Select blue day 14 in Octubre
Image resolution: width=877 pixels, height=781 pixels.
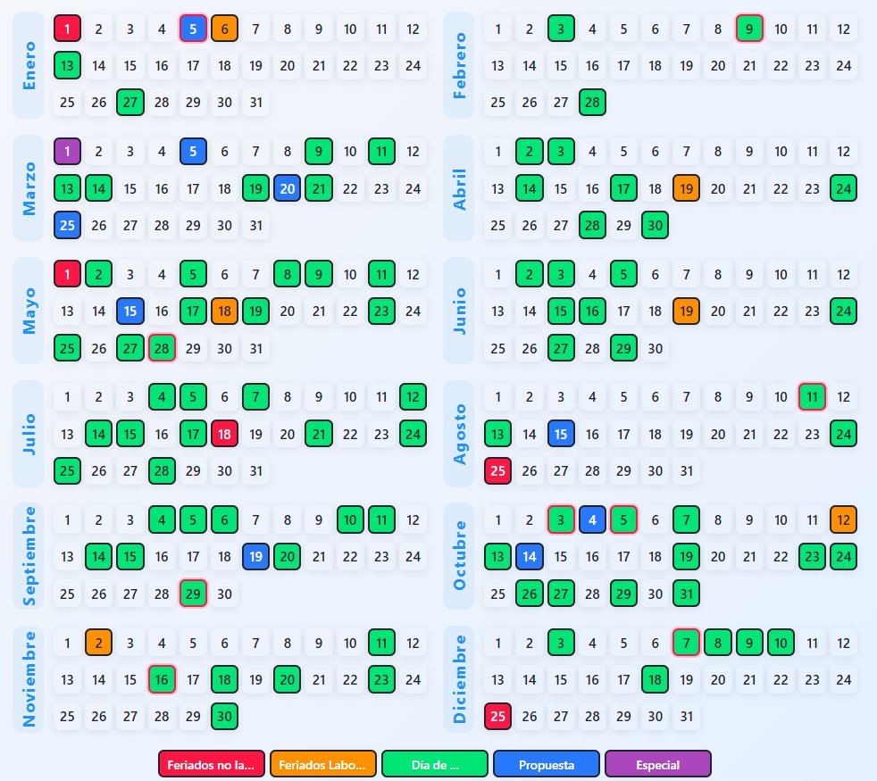(529, 556)
